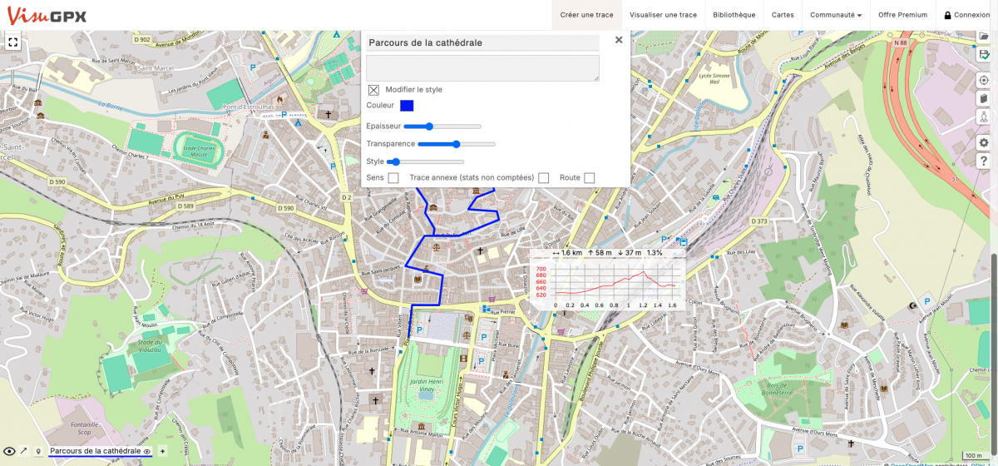Toggle fullscreen map view icon
This screenshot has height=466, width=998.
pyautogui.click(x=12, y=42)
